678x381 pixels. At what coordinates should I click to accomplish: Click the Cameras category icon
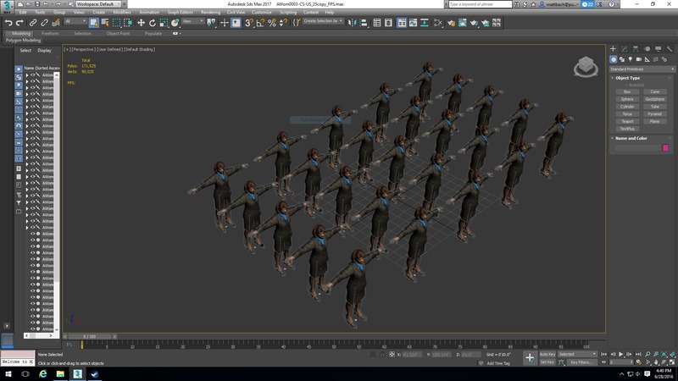[640, 60]
